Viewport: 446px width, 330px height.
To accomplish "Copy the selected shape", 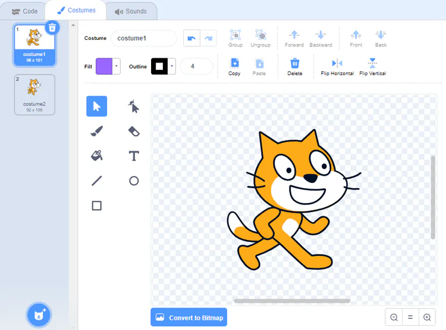I will tap(234, 67).
